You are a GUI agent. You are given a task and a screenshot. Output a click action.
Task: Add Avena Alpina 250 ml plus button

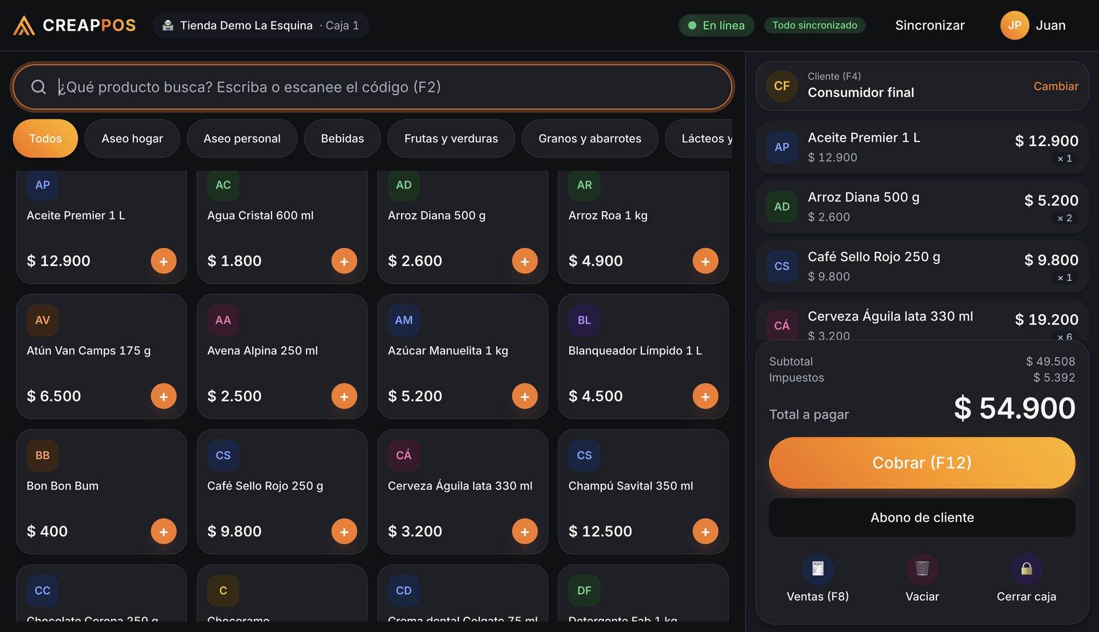click(x=344, y=396)
